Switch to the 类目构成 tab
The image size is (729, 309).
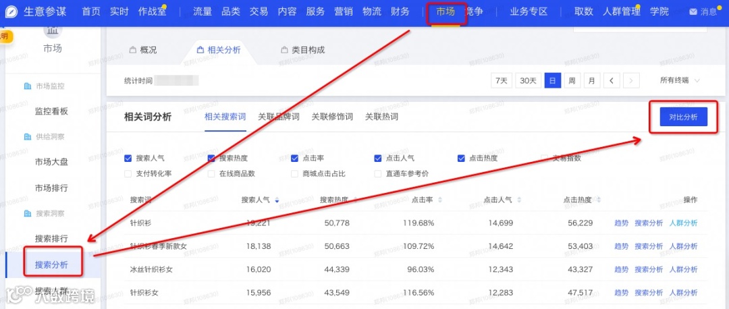click(302, 50)
